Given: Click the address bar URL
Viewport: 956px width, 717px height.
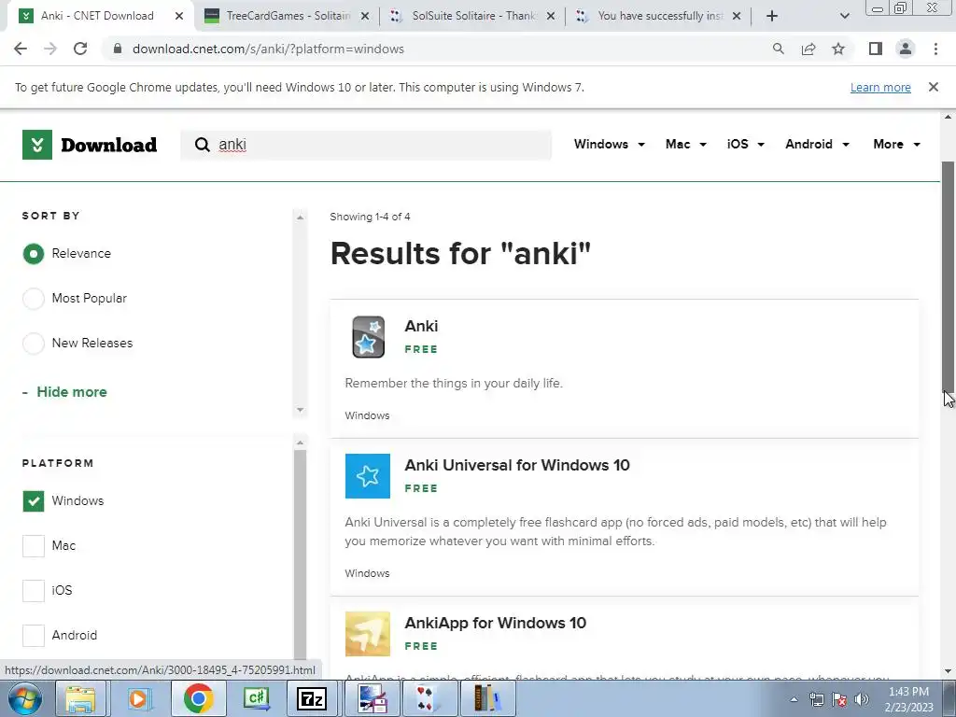Looking at the screenshot, I should click(x=268, y=49).
